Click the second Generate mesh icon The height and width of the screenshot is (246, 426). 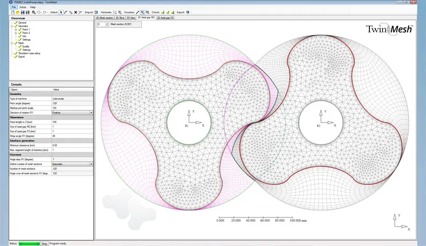coord(120,13)
